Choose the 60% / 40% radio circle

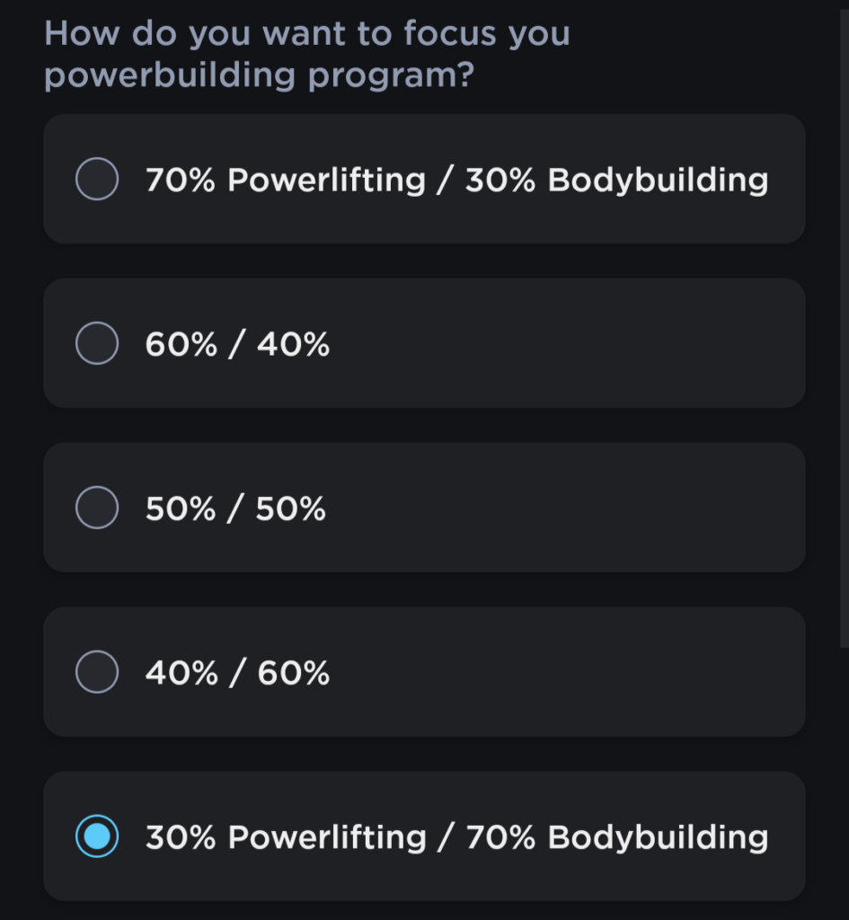(97, 343)
